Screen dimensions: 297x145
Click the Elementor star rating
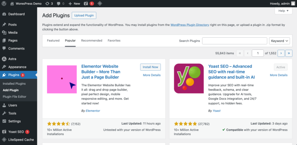59,124
